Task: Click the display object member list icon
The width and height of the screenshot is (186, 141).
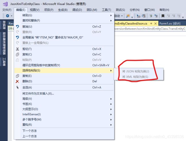Action: click(x=138, y=16)
